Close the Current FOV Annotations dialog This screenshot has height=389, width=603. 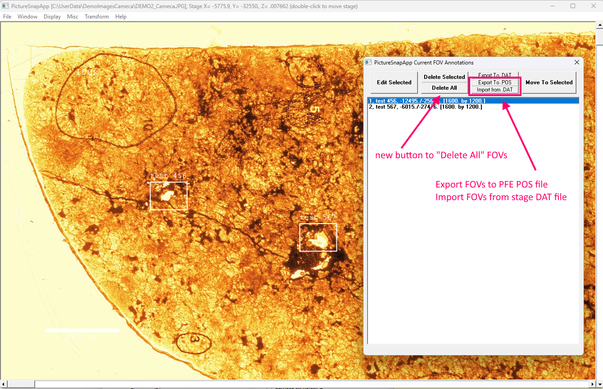(576, 63)
